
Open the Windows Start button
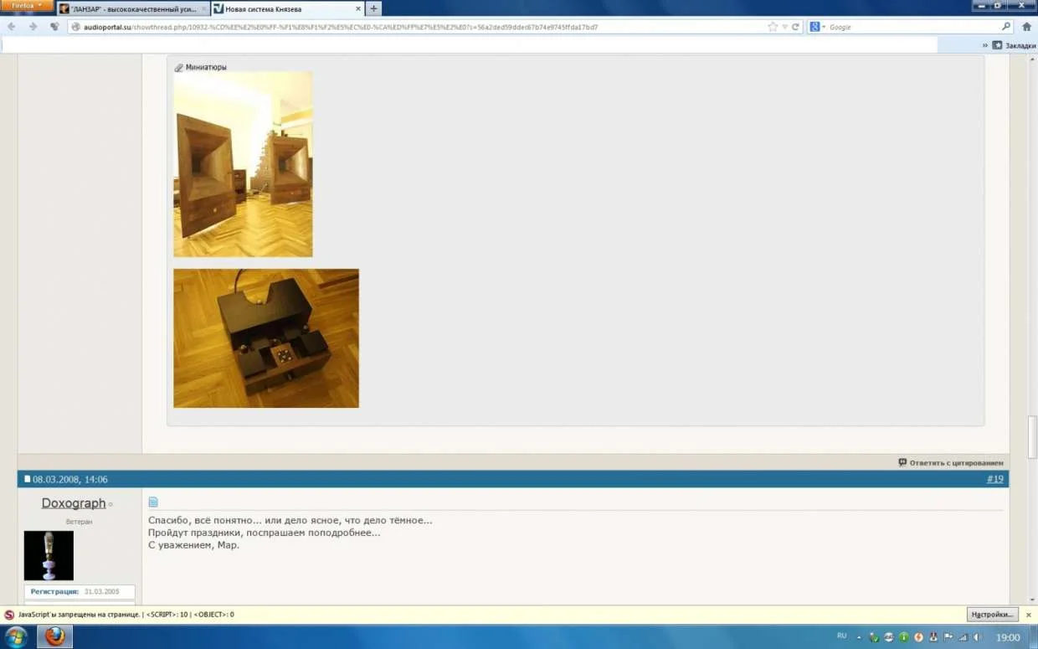click(17, 636)
